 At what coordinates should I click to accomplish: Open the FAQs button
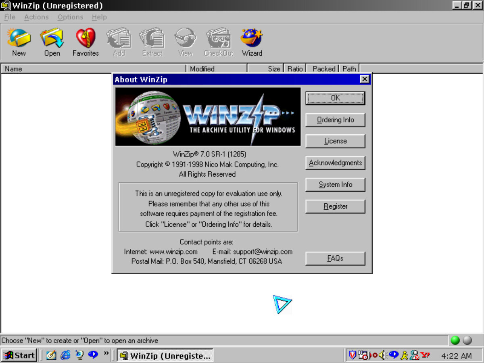[x=335, y=259]
